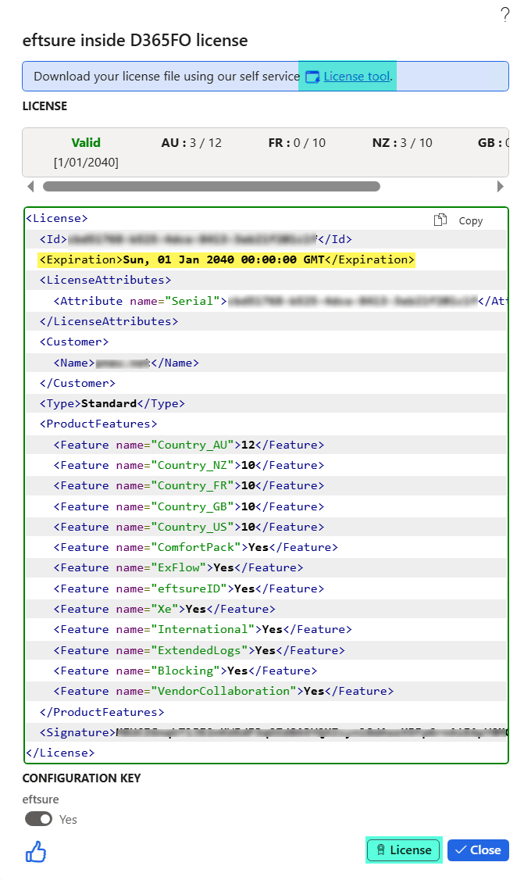Screen dimensions: 524x880
Task: Click the right scroll arrow of license summary
Action: point(501,186)
